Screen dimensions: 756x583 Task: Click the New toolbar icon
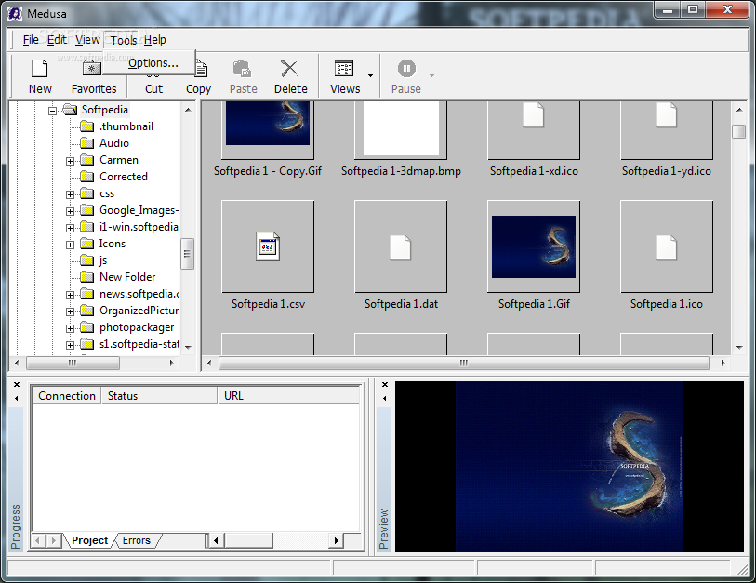(40, 69)
